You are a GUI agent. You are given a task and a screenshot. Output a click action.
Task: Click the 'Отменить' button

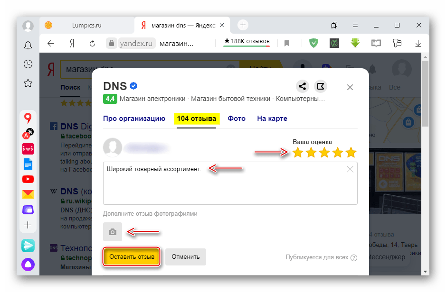(186, 257)
